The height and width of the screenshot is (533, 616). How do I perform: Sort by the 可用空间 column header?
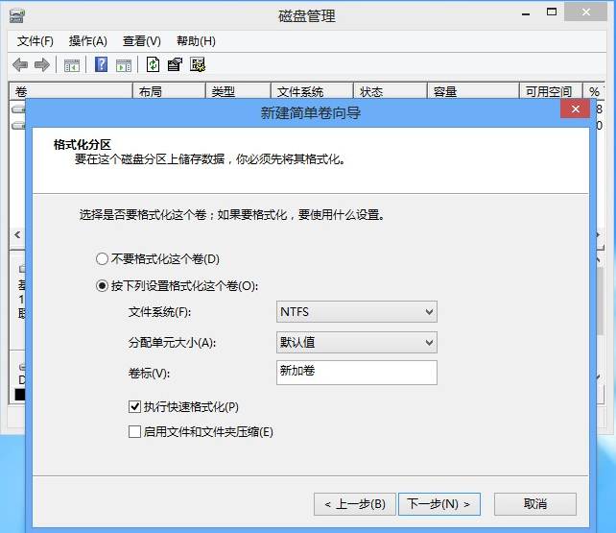coord(551,91)
